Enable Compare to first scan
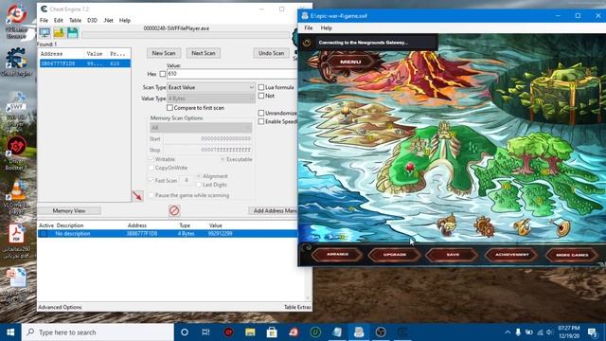 tap(169, 107)
